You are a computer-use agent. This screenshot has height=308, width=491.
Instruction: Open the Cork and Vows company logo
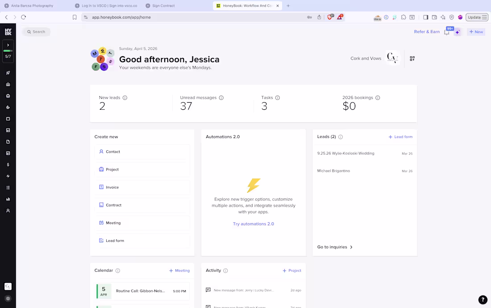pos(392,58)
